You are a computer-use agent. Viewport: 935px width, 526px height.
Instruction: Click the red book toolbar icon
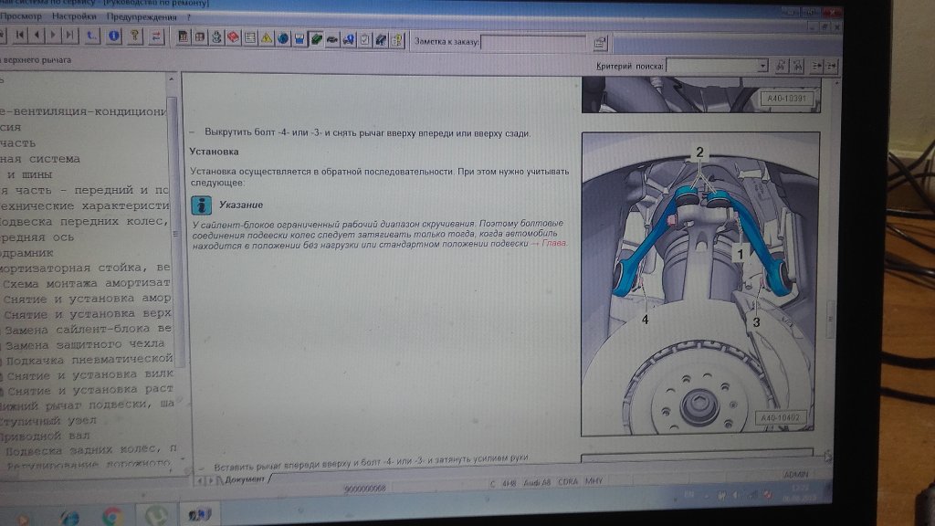point(233,38)
